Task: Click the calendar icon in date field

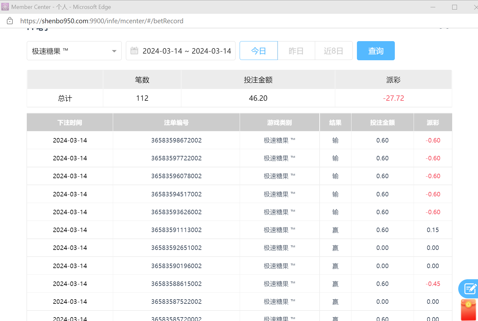Action: (134, 51)
